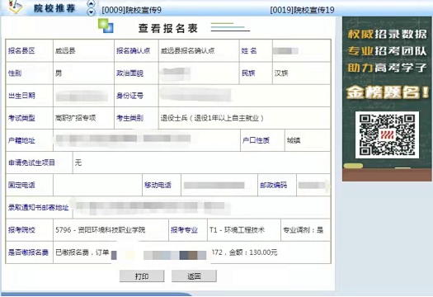Click the 户口性质 label
The width and height of the screenshot is (433, 297).
pyautogui.click(x=256, y=140)
